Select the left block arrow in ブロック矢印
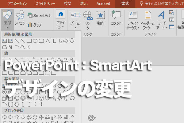Screen dimensions: 184x123 pos(10,117)
